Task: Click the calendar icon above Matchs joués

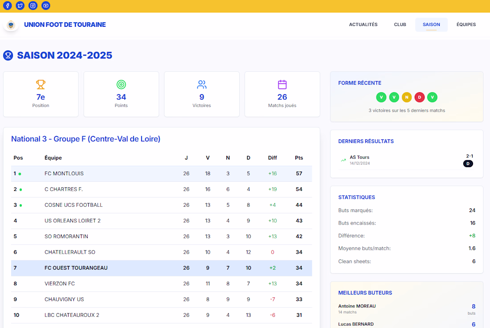Action: click(x=282, y=84)
